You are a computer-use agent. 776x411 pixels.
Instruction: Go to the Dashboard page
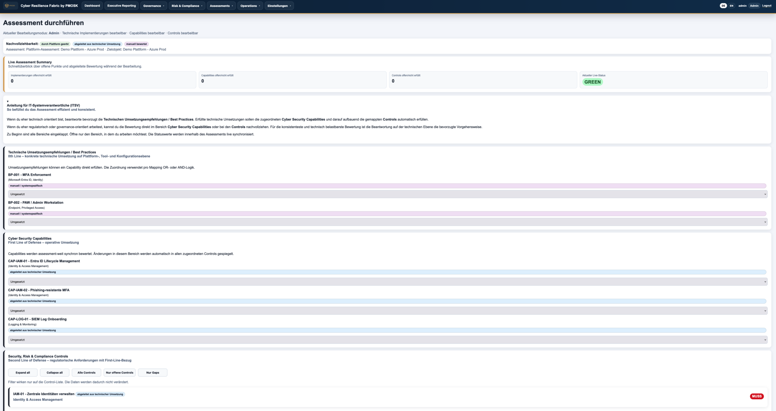pyautogui.click(x=92, y=6)
